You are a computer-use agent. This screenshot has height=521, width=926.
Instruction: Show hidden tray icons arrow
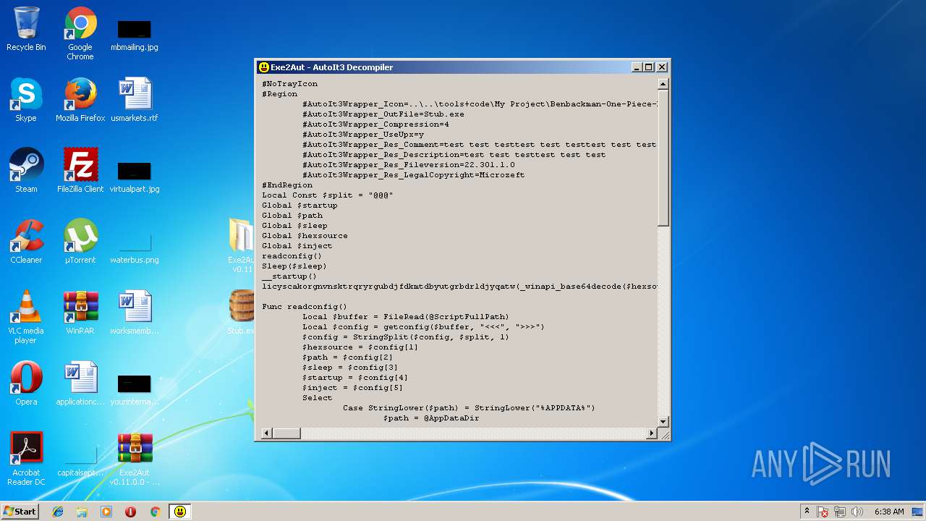pyautogui.click(x=807, y=512)
